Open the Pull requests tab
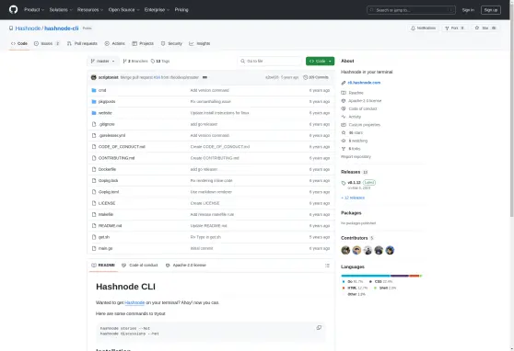Image resolution: width=514 pixels, height=351 pixels. pyautogui.click(x=82, y=43)
